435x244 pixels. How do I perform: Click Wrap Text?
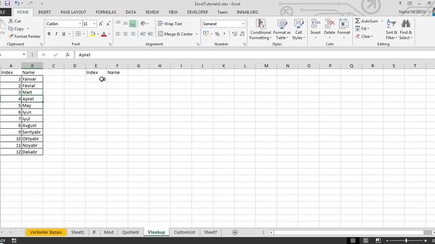coord(170,24)
